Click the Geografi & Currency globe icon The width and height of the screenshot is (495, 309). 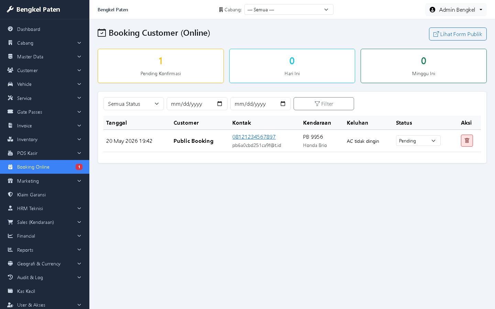(10, 264)
